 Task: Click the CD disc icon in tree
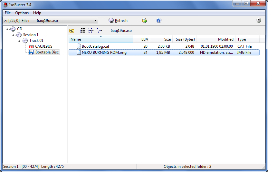13,29
